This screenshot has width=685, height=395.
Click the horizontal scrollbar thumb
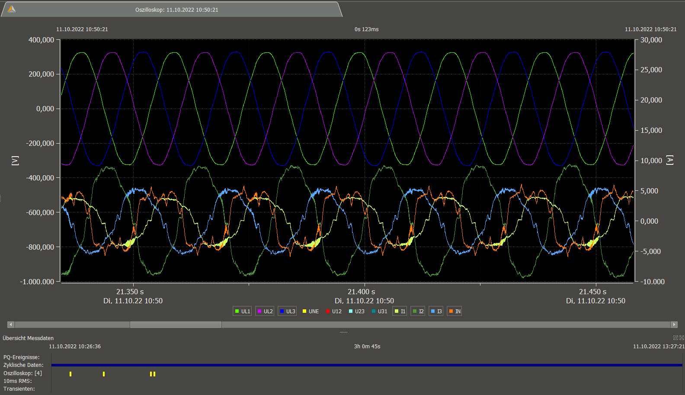176,324
